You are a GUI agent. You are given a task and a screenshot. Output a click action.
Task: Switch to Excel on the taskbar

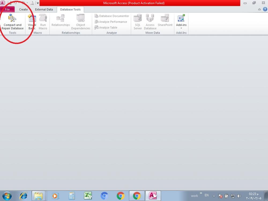point(88,196)
